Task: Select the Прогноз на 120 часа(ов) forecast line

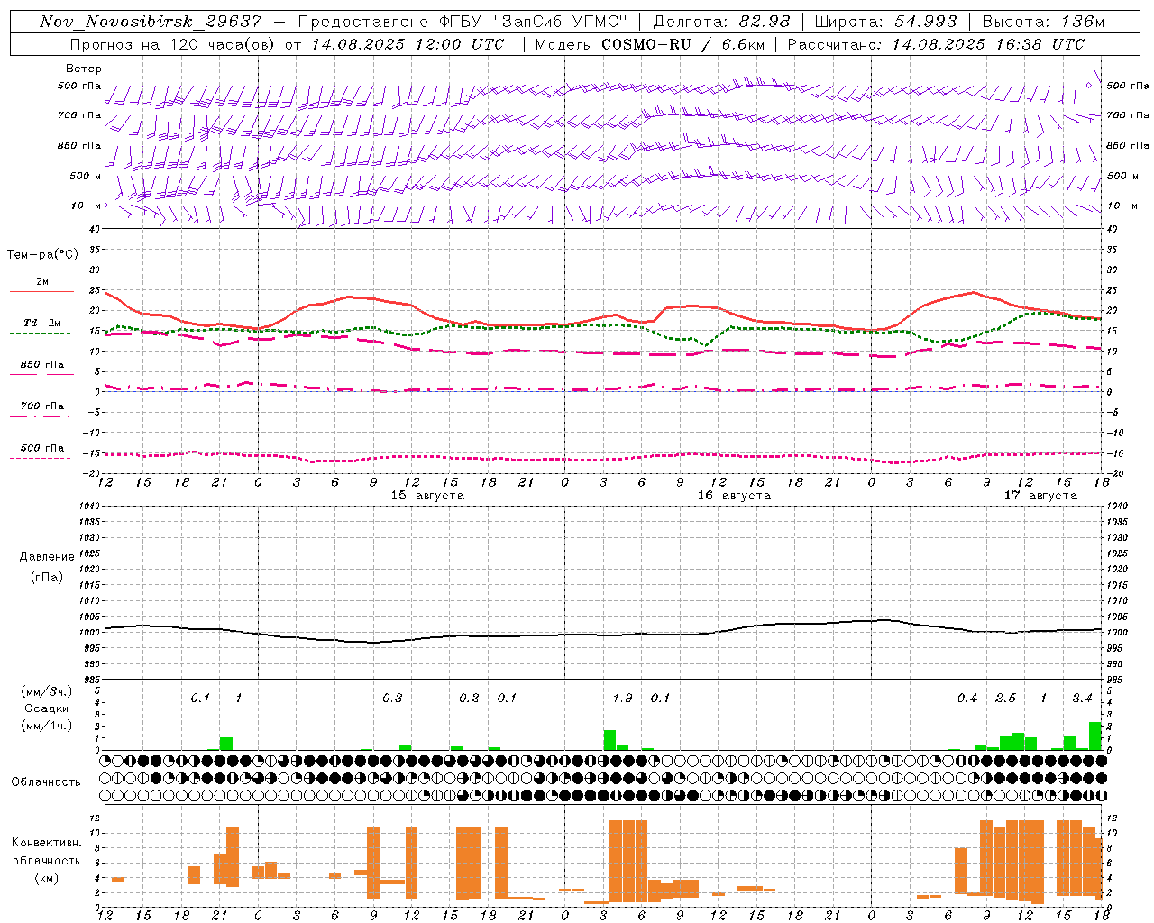Action: coord(287,44)
